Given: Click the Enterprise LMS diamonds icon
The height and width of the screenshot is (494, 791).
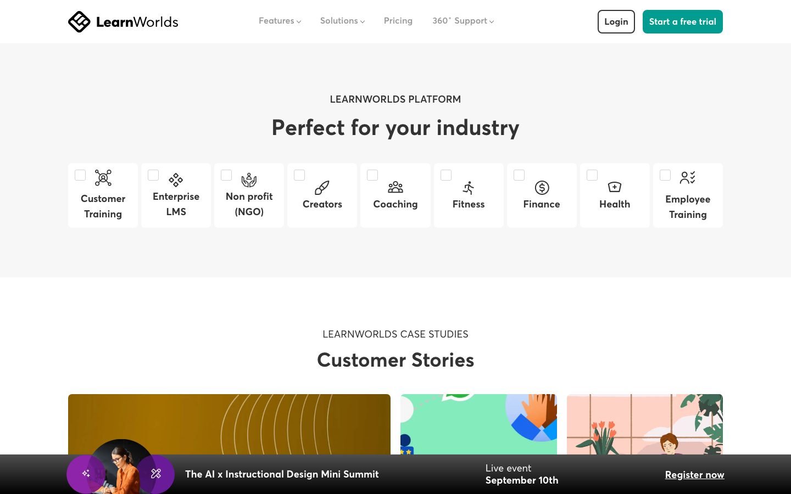Looking at the screenshot, I should (x=176, y=179).
